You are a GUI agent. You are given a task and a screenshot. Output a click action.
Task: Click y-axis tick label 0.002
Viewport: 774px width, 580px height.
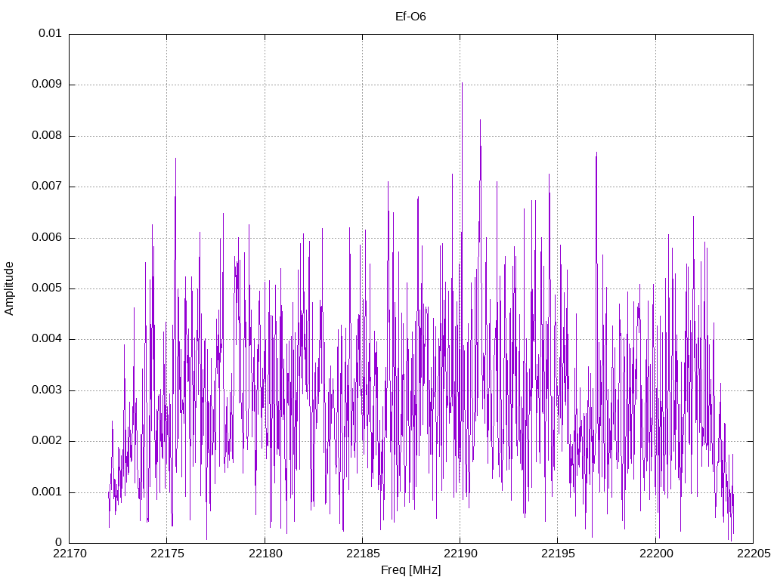coord(47,440)
